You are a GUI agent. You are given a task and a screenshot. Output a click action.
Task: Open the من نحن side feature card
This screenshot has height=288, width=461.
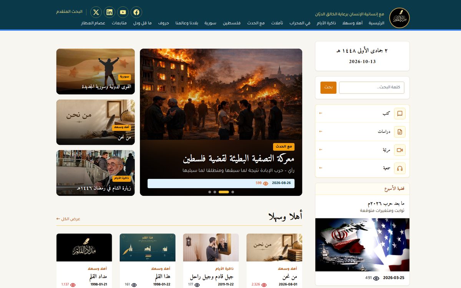tap(96, 122)
